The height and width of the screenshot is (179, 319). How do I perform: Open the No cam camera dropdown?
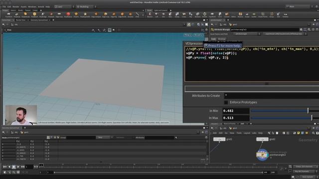[x=198, y=35]
